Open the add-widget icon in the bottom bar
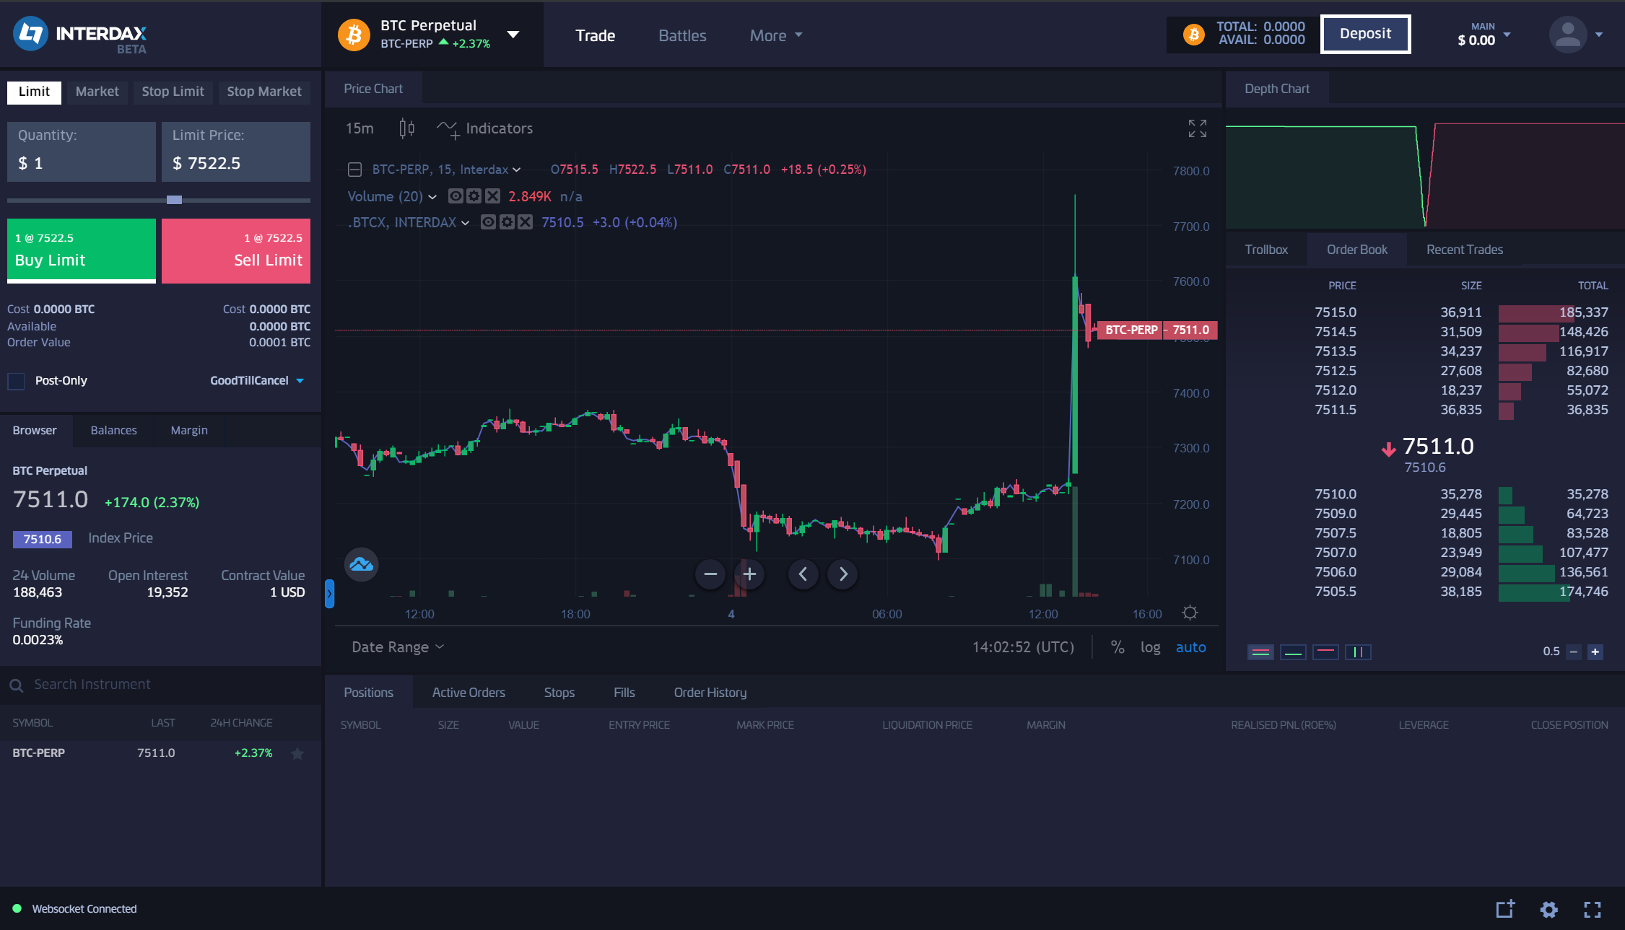This screenshot has height=930, width=1625. [1505, 909]
